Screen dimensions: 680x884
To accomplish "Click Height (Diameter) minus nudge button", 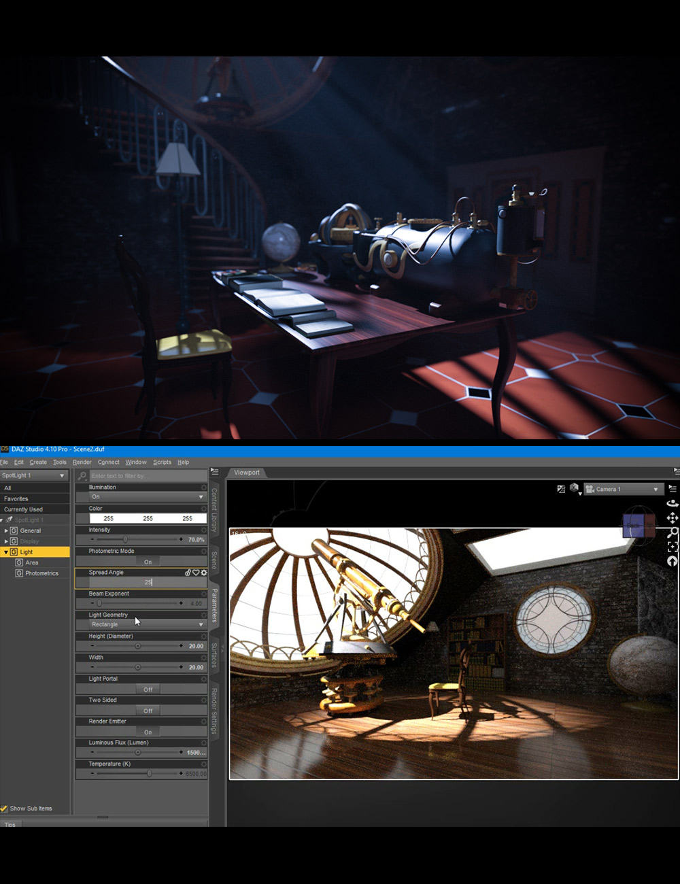I will [92, 646].
